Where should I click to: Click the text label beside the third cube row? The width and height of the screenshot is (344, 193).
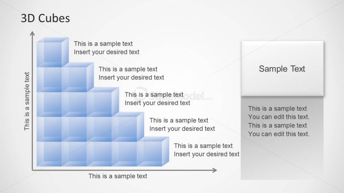tap(157, 99)
